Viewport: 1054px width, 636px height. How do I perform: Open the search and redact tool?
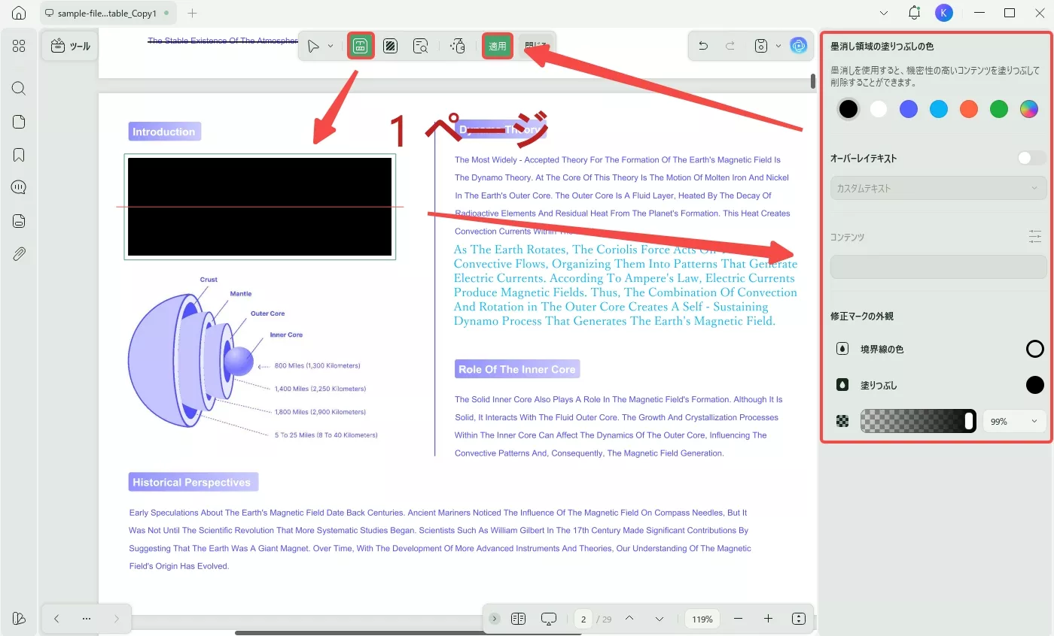tap(421, 47)
